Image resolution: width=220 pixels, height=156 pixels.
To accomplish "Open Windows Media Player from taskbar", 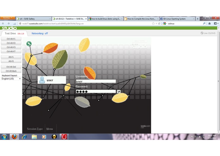I will (x=44, y=137).
